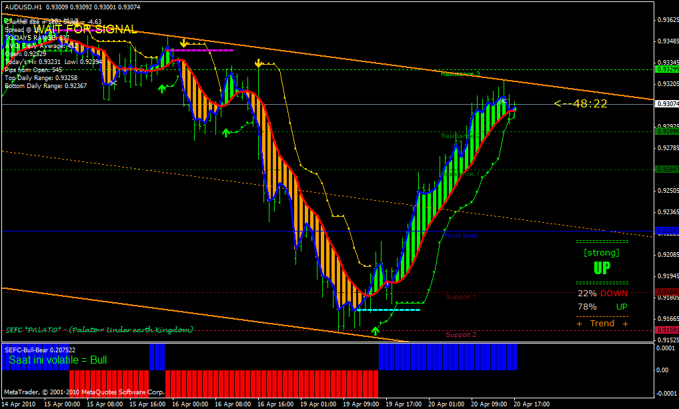Click the Pivot level label
The image size is (679, 409).
[460, 236]
